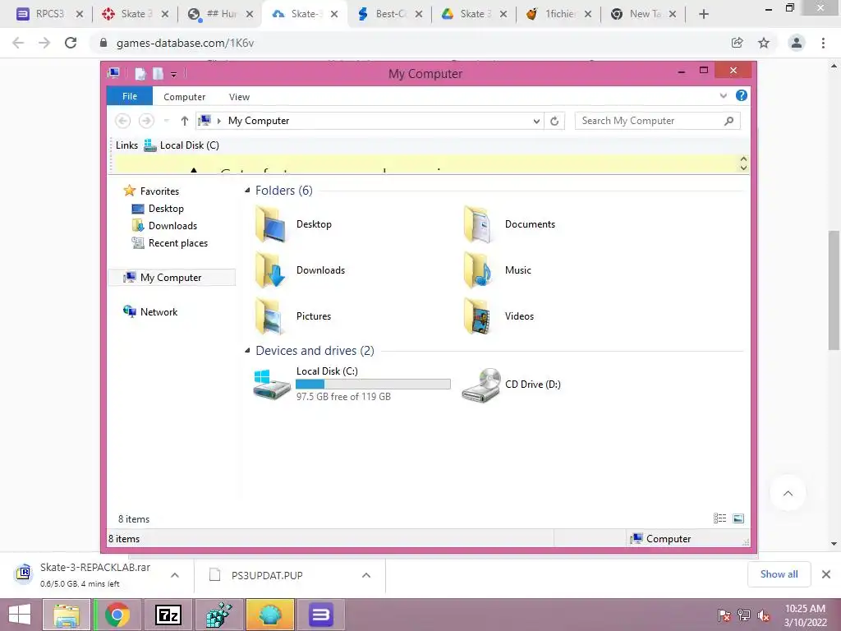This screenshot has height=631, width=841.
Task: Select the CD Drive (D:) icon
Action: click(481, 385)
